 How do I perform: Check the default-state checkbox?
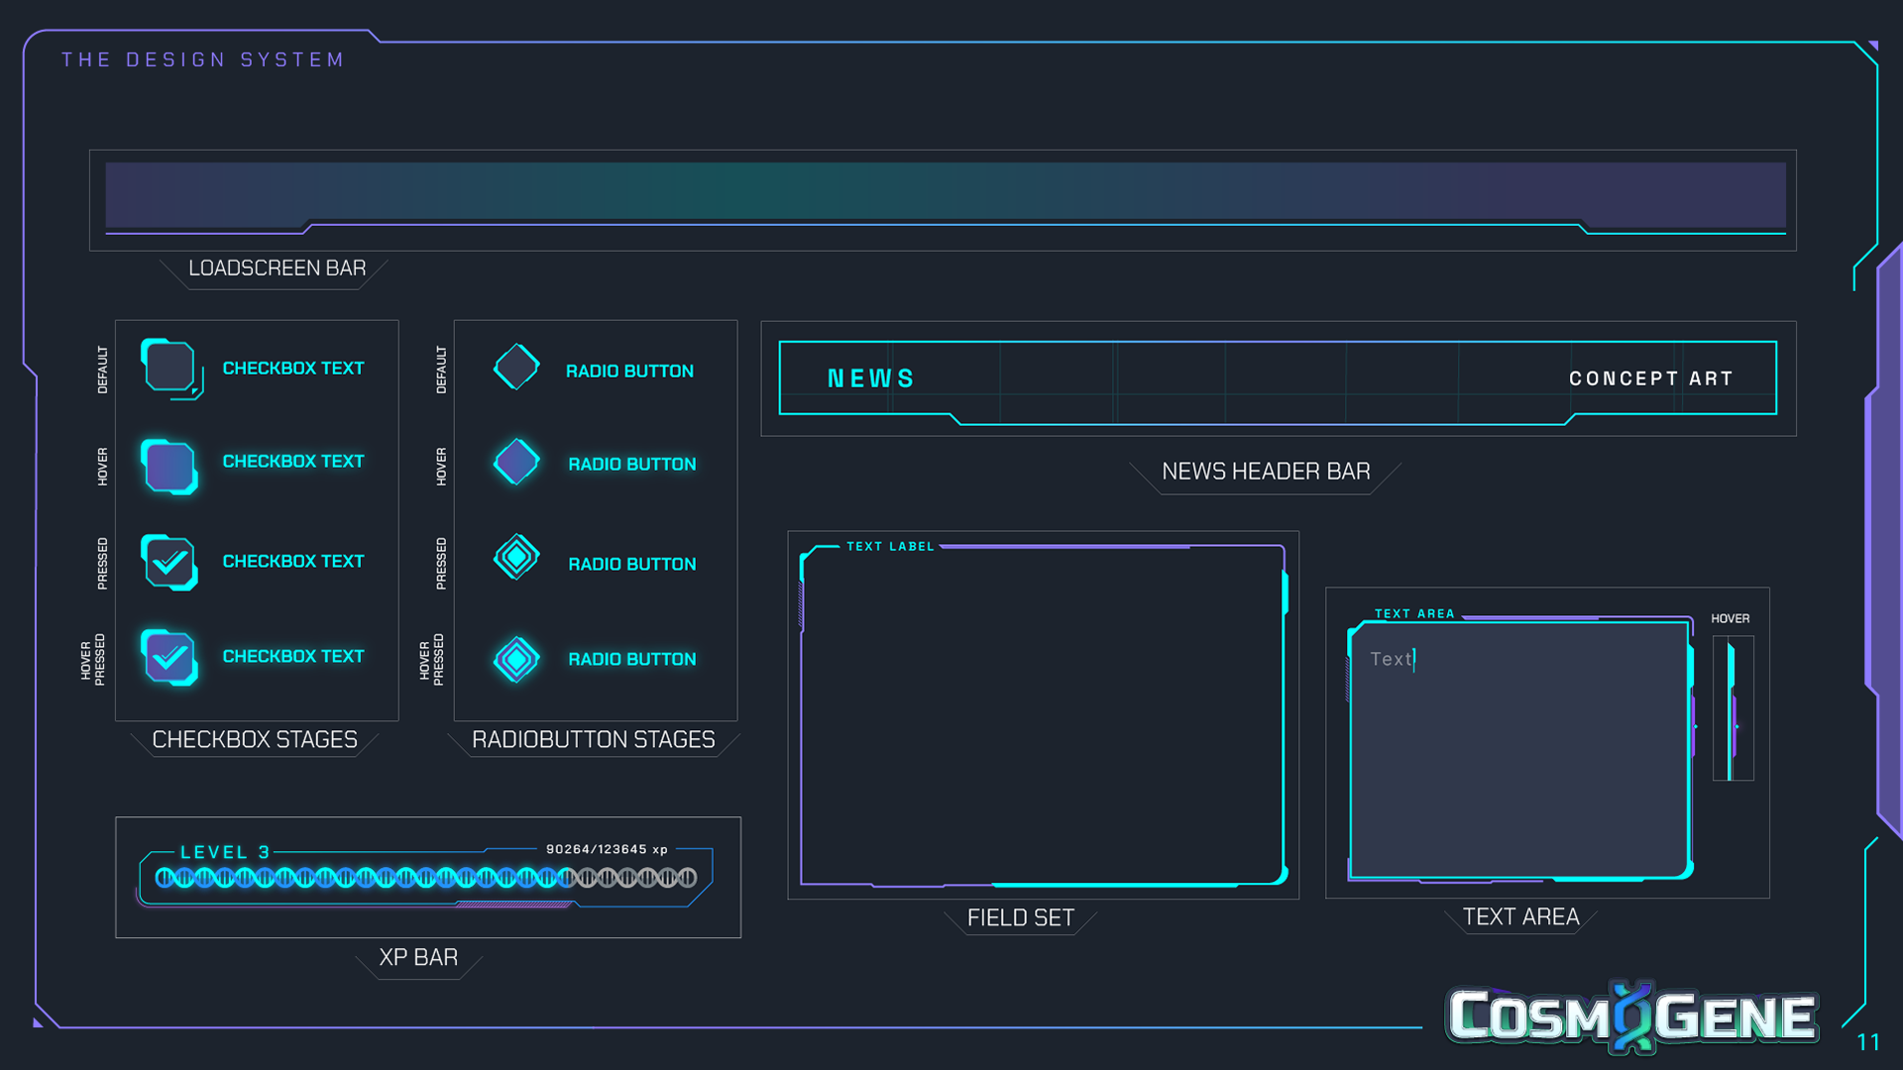[x=169, y=367]
